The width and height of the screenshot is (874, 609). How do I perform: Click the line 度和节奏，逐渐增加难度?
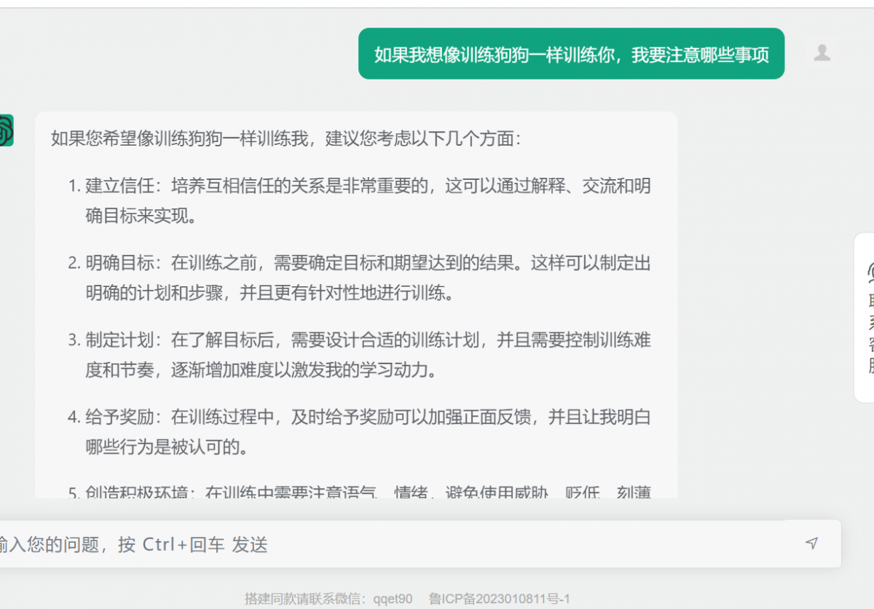click(264, 371)
